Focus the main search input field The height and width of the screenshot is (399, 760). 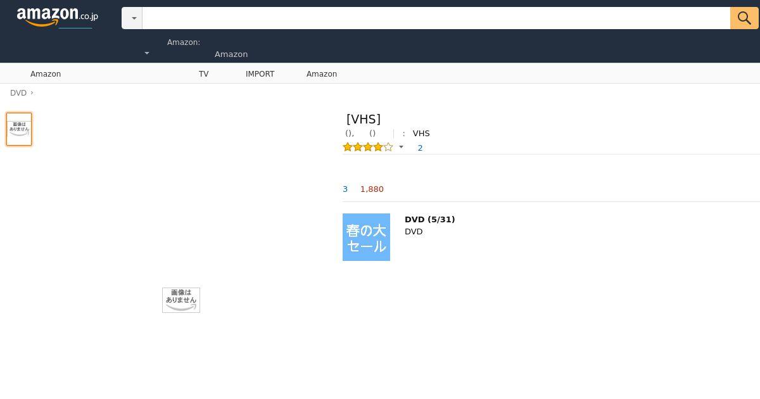[436, 18]
